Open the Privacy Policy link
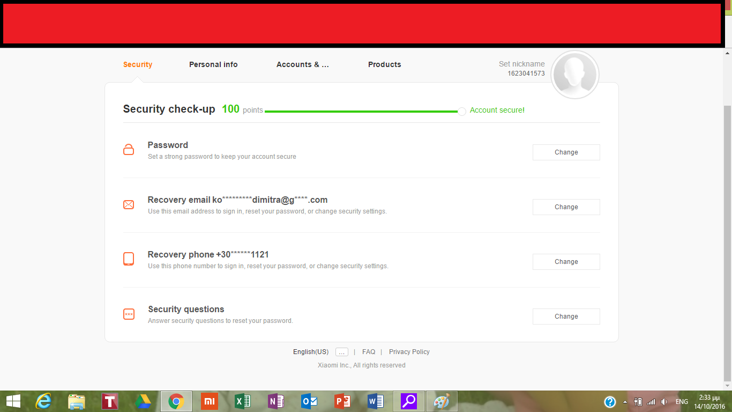 click(x=409, y=352)
